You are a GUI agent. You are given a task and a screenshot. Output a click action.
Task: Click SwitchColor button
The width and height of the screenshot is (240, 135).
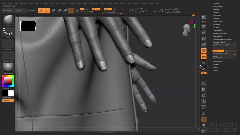tap(7, 97)
